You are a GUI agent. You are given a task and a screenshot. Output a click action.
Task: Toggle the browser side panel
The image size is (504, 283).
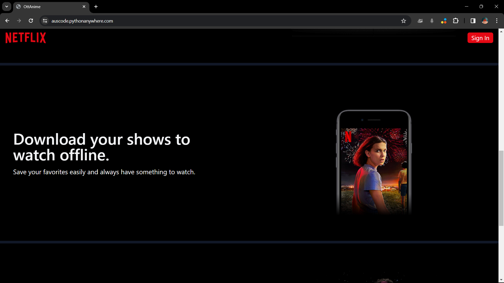coord(473,21)
